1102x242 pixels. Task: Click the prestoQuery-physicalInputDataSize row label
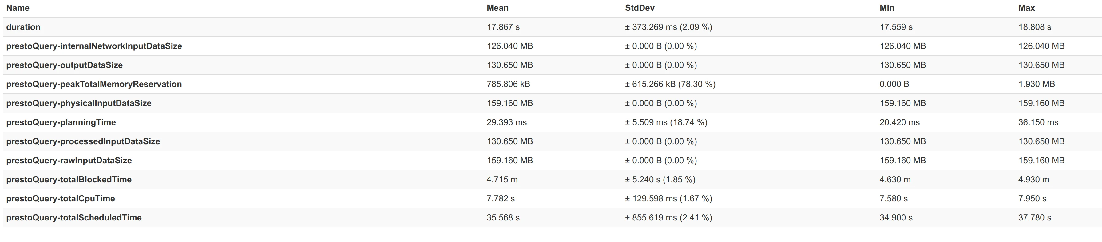[x=79, y=103]
